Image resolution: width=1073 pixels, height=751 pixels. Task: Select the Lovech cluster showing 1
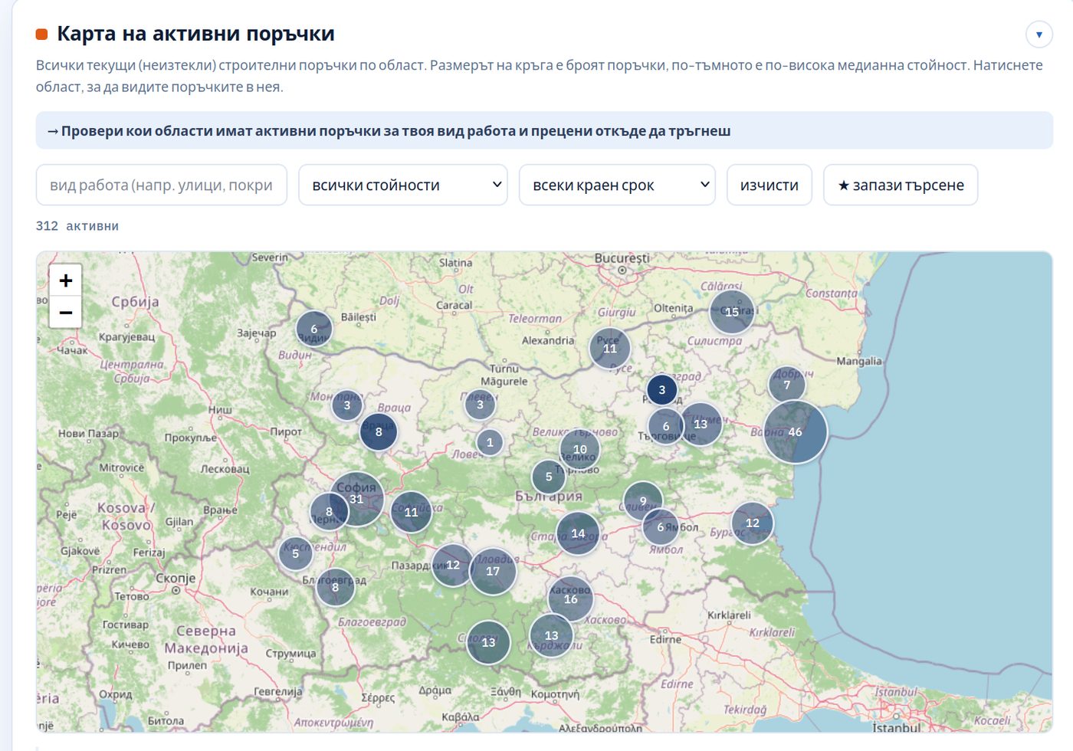click(491, 442)
